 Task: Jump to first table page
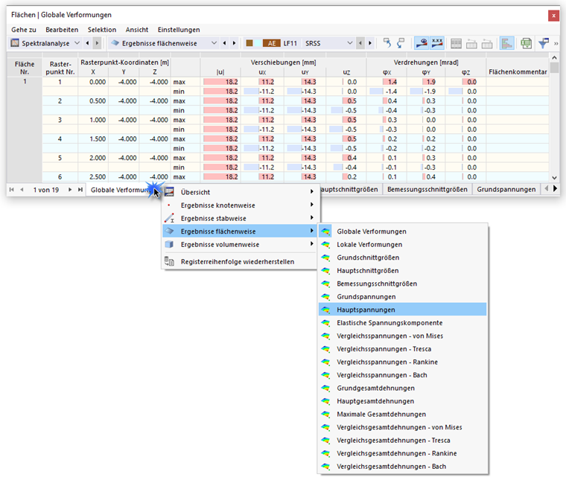pos(12,190)
